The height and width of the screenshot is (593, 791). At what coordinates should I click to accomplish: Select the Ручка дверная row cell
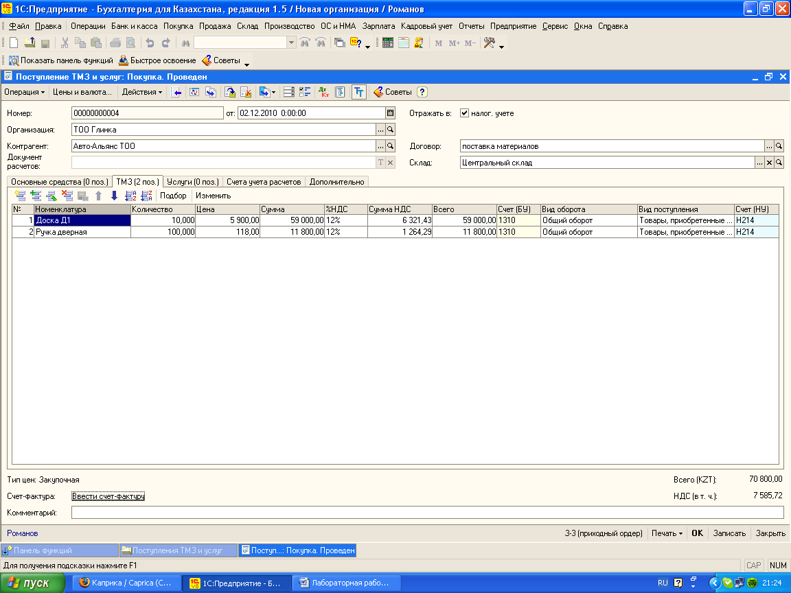pos(82,232)
